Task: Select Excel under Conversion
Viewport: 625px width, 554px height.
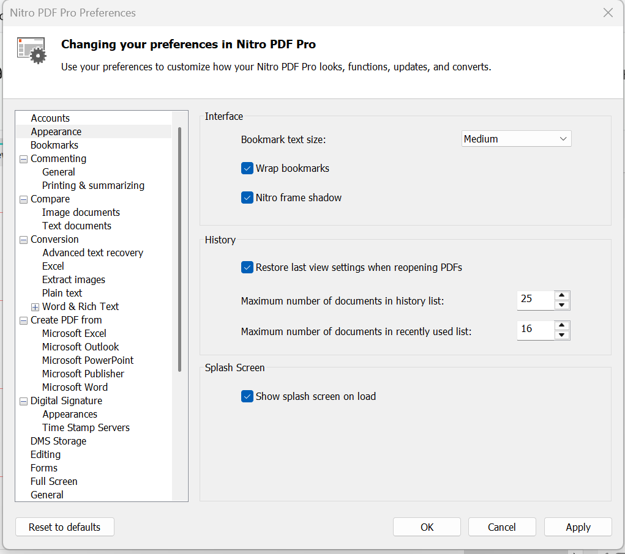Action: pos(53,267)
